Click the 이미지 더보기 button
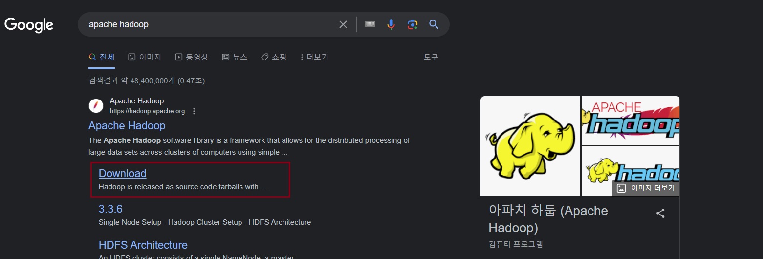The width and height of the screenshot is (763, 259). tap(646, 188)
